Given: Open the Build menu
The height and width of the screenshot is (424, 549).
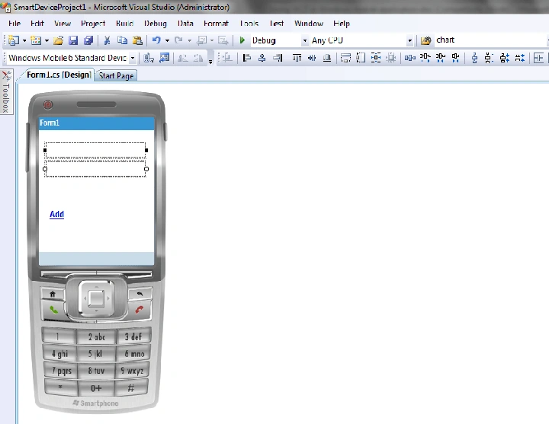Looking at the screenshot, I should click(x=124, y=24).
